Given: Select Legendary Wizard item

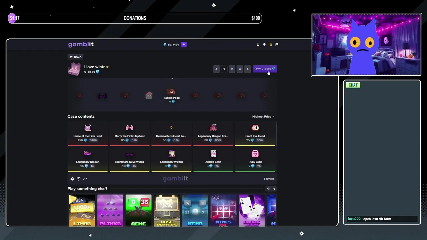Looking at the screenshot, I should click(171, 159).
